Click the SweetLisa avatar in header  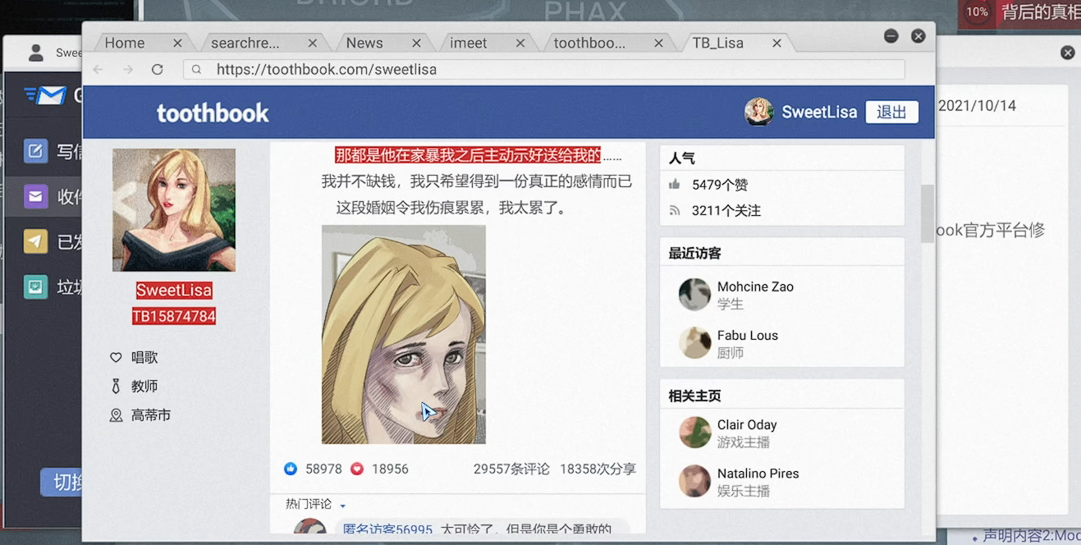point(758,112)
